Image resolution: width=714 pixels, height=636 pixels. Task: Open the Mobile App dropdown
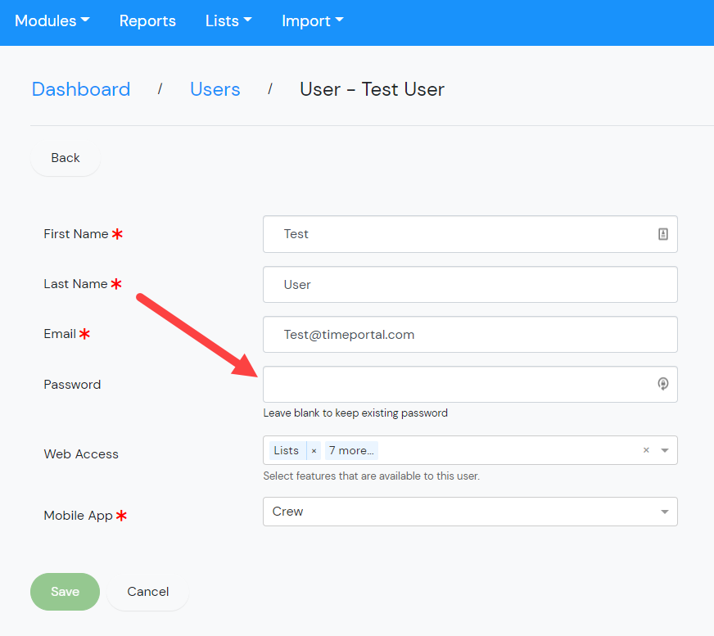coord(470,512)
